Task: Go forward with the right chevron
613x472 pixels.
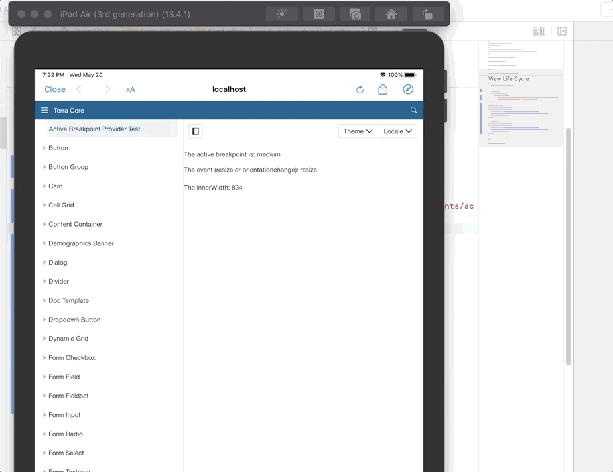Action: click(x=107, y=89)
